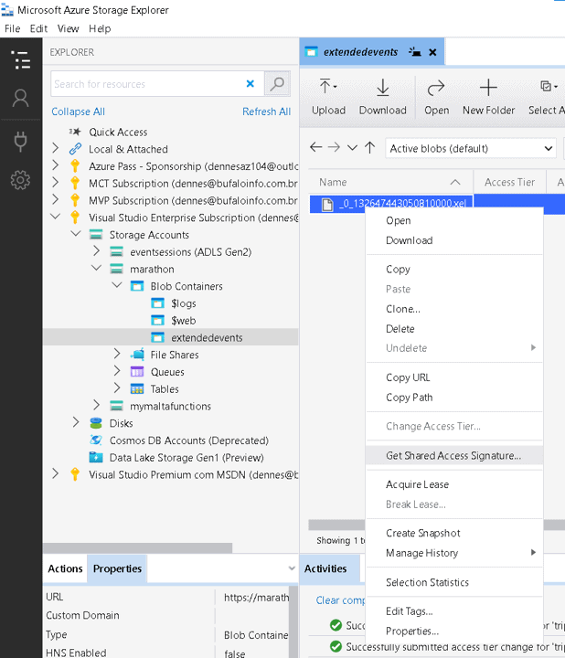565x658 pixels.
Task: Expand mymaltafunctions storage account
Action: tap(96, 405)
